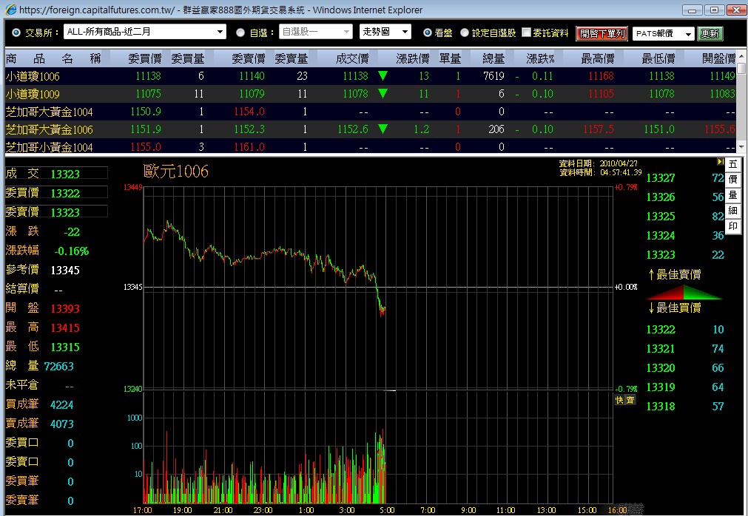Select the 看盤 radio button
The width and height of the screenshot is (748, 516).
tap(428, 33)
